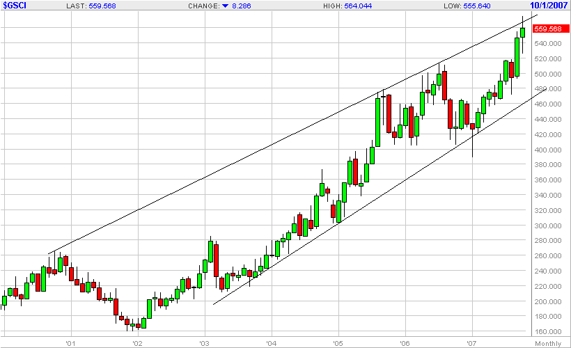This screenshot has width=571, height=348.
Task: Click the '04 year axis label
Action: click(271, 343)
